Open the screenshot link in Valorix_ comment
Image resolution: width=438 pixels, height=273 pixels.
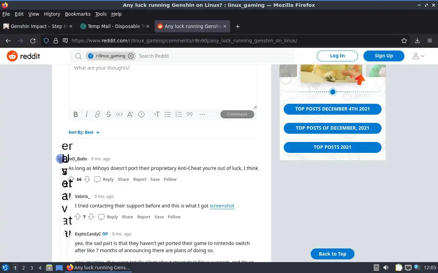(x=222, y=206)
